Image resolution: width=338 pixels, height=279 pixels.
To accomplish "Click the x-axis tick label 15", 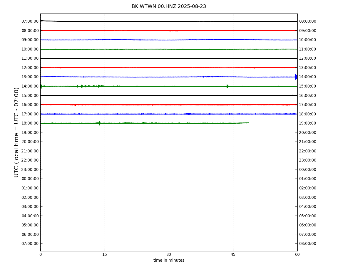I will click(105, 254).
